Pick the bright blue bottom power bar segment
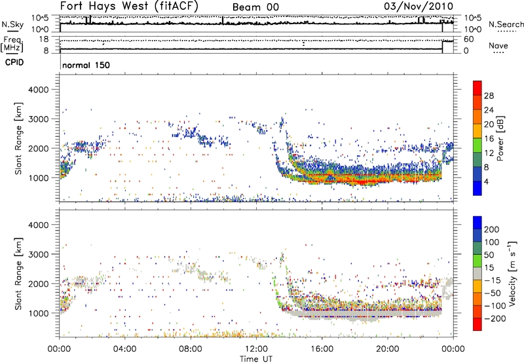524x363 pixels. (477, 188)
